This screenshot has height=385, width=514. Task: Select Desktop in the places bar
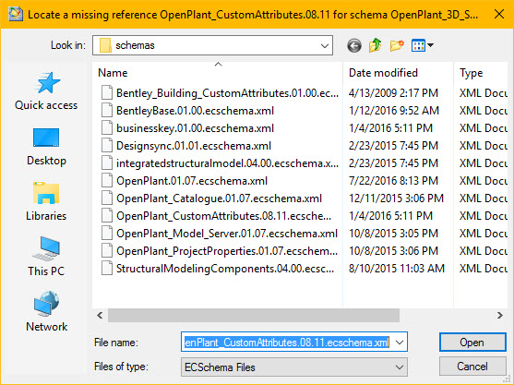(46, 147)
